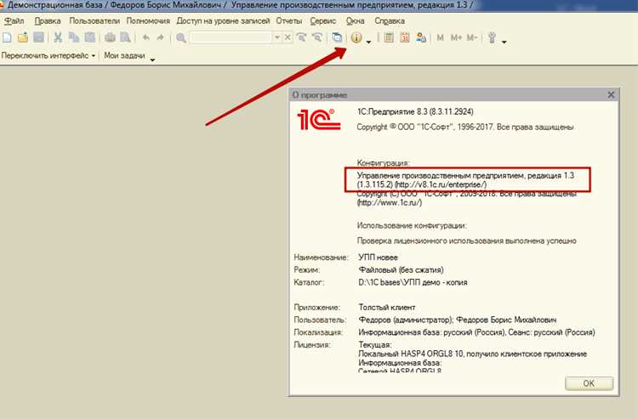The width and height of the screenshot is (638, 419).
Task: Click the 1С logo in dialog
Action: pyautogui.click(x=319, y=120)
